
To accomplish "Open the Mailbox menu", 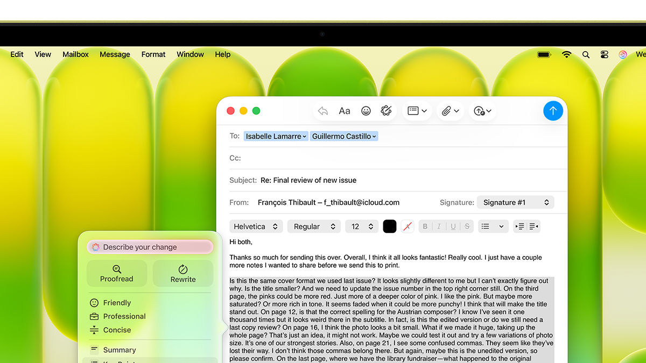I will coord(75,54).
